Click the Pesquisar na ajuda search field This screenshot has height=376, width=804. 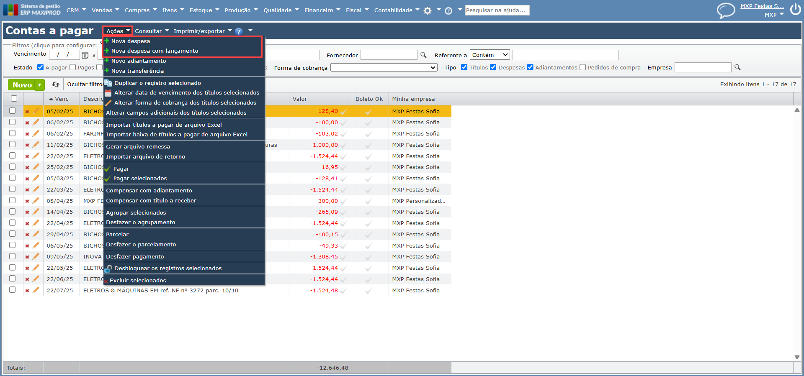pos(497,10)
